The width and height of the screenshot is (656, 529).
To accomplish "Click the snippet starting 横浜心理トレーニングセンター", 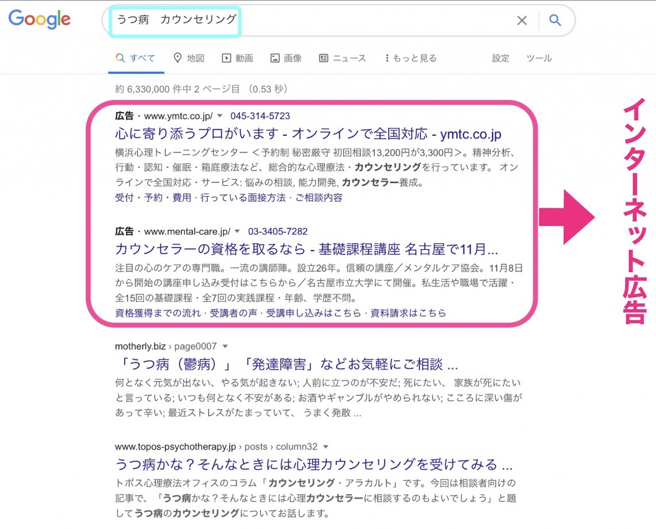I will (x=316, y=167).
